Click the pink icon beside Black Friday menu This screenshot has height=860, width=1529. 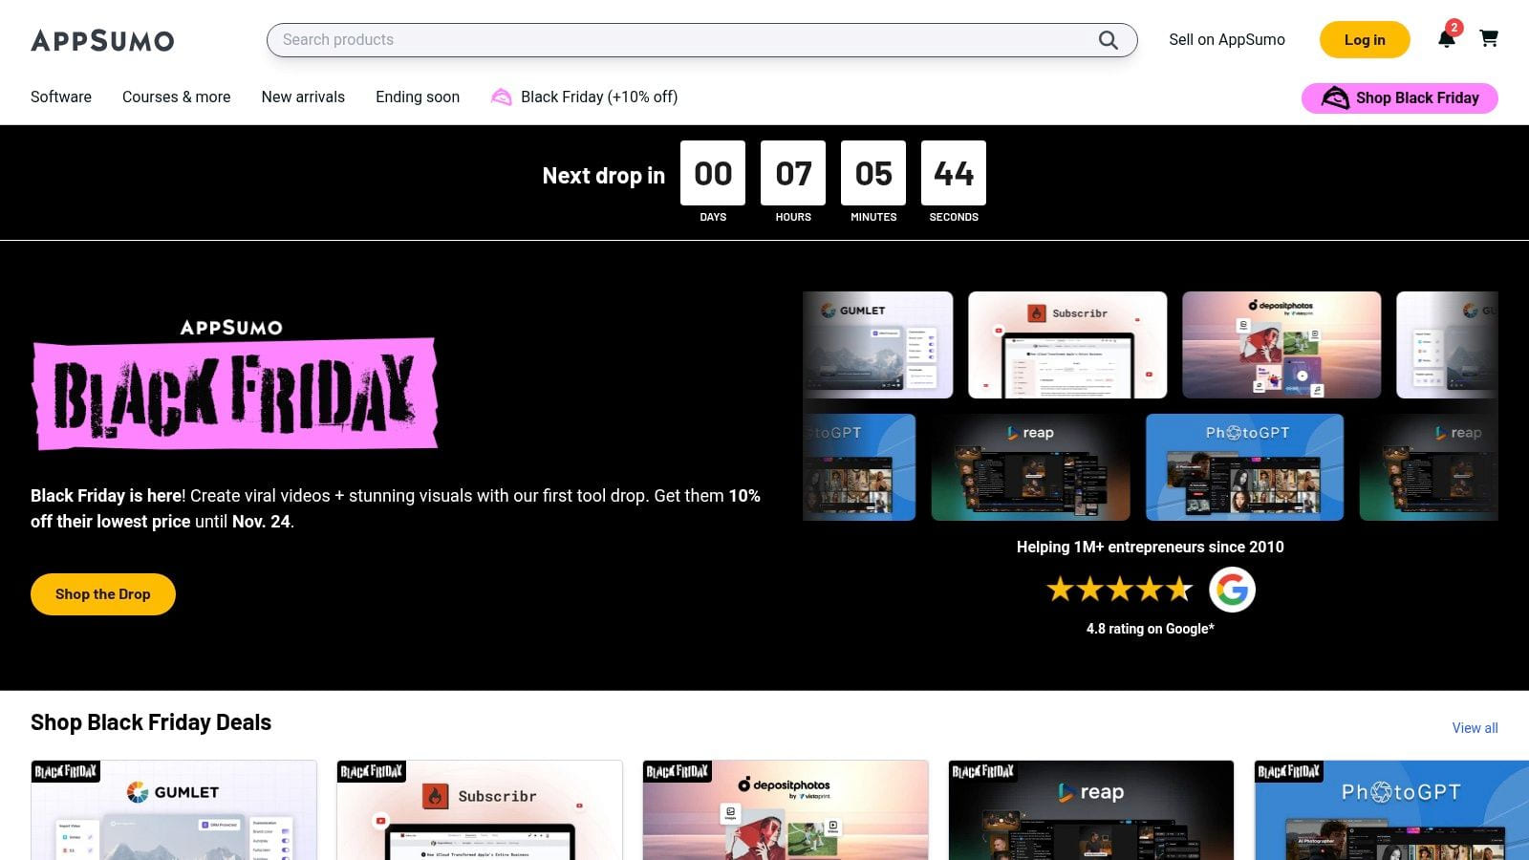[501, 97]
